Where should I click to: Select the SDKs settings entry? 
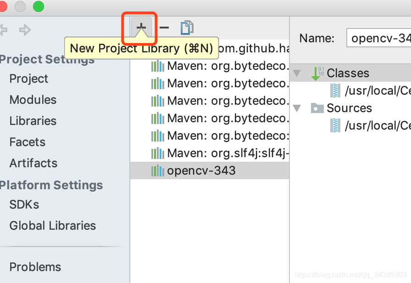24,204
